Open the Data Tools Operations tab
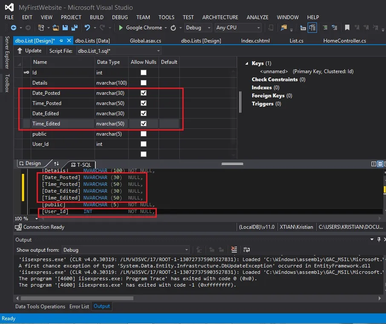 [40, 307]
